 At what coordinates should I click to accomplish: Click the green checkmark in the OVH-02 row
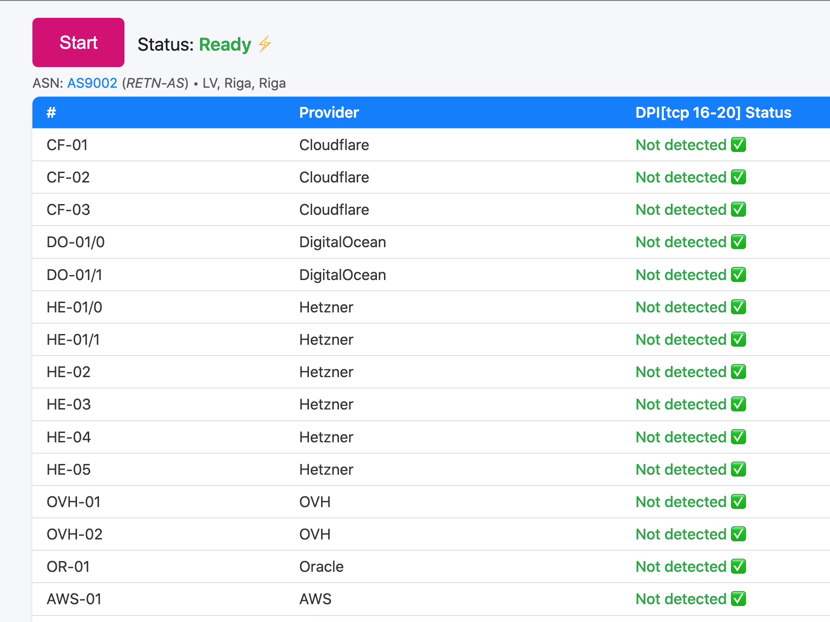point(738,534)
